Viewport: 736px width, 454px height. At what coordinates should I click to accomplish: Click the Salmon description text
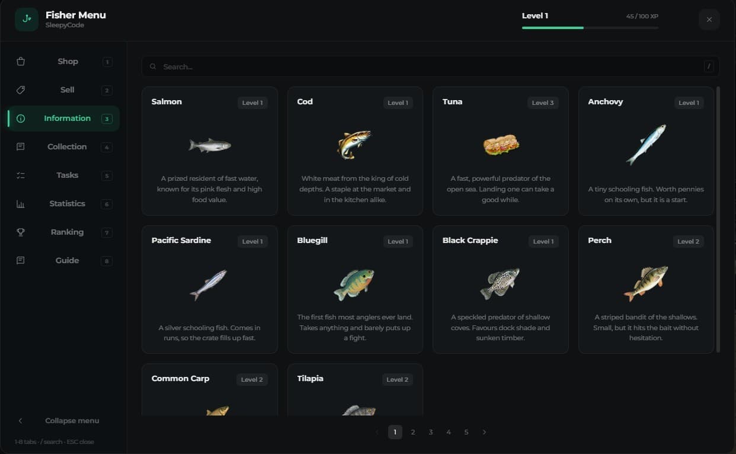click(x=210, y=189)
